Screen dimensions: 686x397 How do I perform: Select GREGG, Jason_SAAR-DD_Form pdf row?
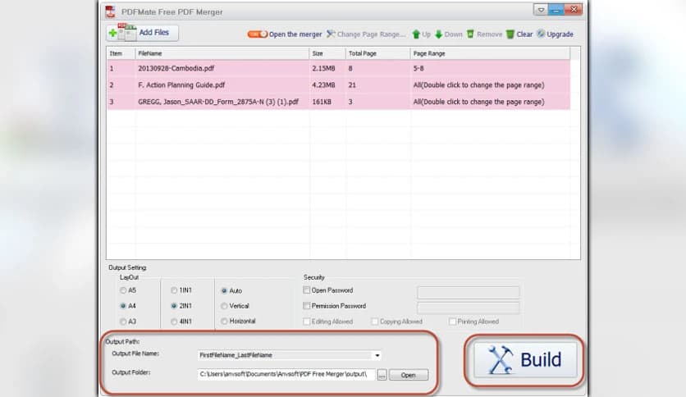[339, 102]
